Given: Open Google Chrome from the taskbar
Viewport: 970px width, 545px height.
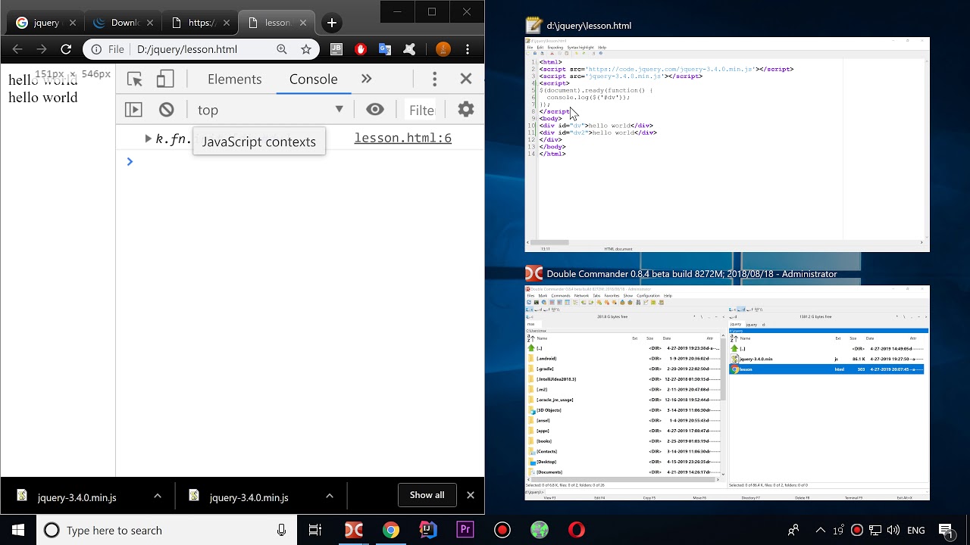Looking at the screenshot, I should point(391,530).
